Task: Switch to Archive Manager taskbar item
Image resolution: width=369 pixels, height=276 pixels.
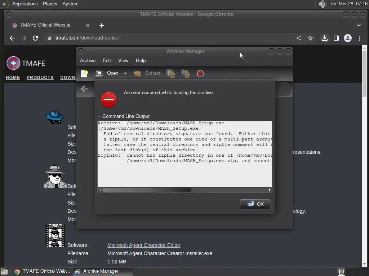Action: [x=103, y=271]
